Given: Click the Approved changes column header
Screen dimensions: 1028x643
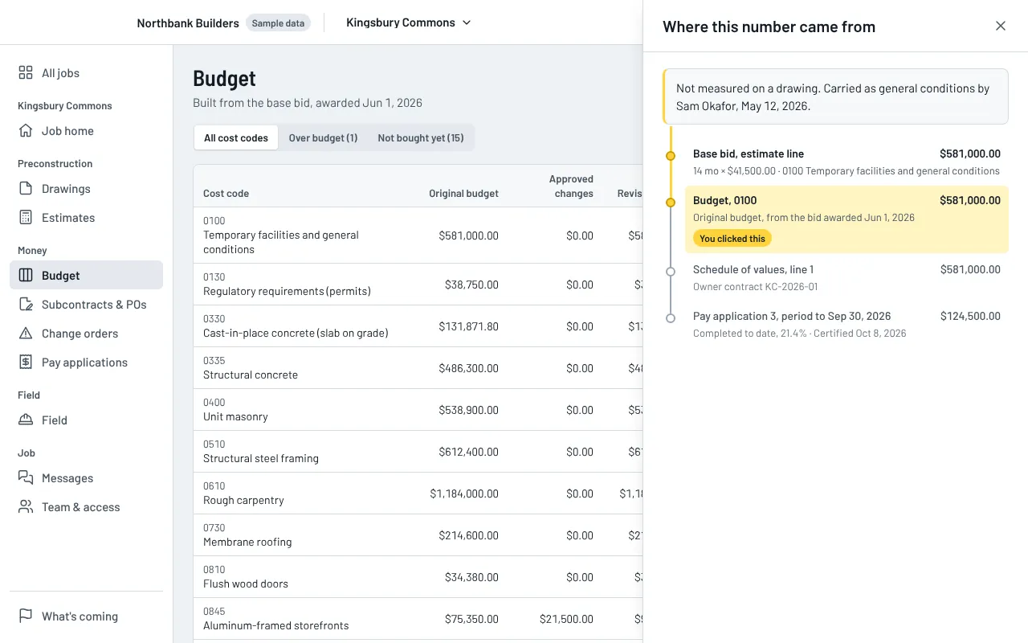Looking at the screenshot, I should [571, 186].
